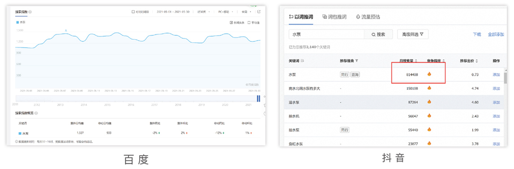Enable the 对比时间段 checkbox
Image resolution: width=514 pixels, height=169 pixels.
(133, 12)
